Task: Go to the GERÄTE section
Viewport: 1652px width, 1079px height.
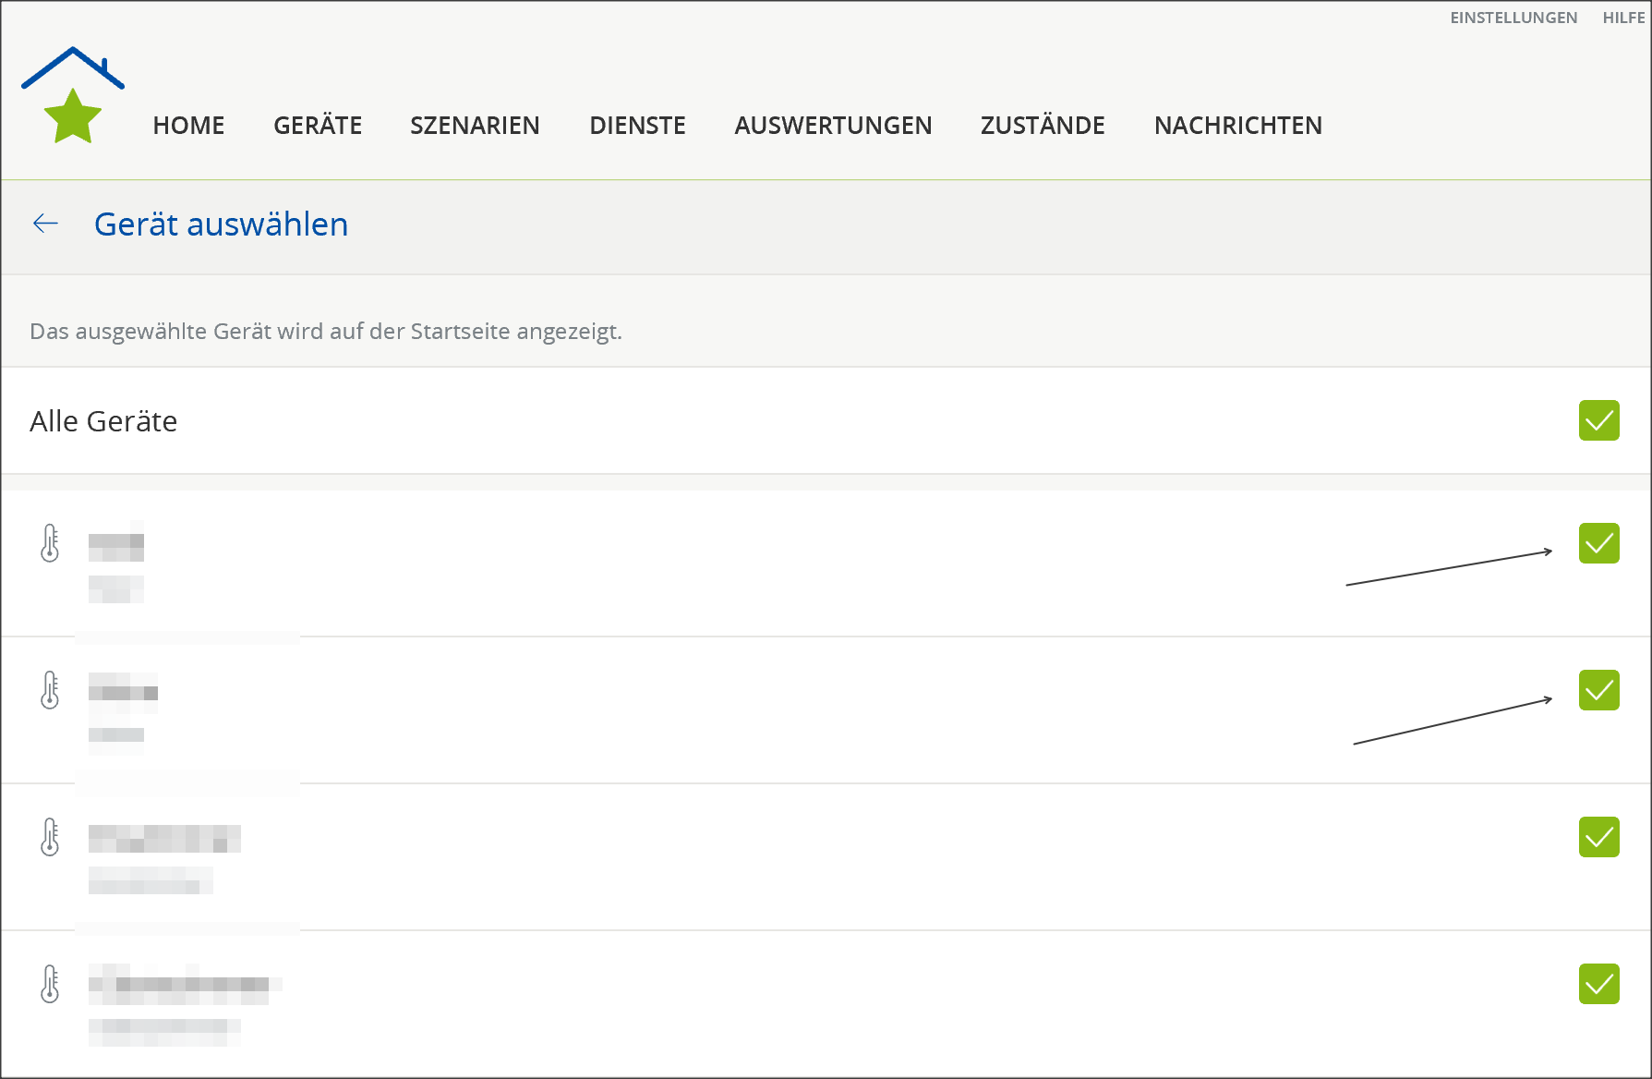Action: (x=318, y=126)
